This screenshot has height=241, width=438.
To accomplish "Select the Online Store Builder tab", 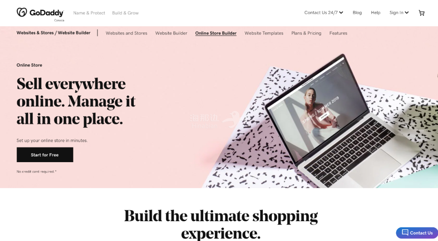I will point(216,33).
